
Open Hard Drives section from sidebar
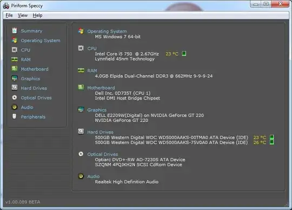[34, 88]
